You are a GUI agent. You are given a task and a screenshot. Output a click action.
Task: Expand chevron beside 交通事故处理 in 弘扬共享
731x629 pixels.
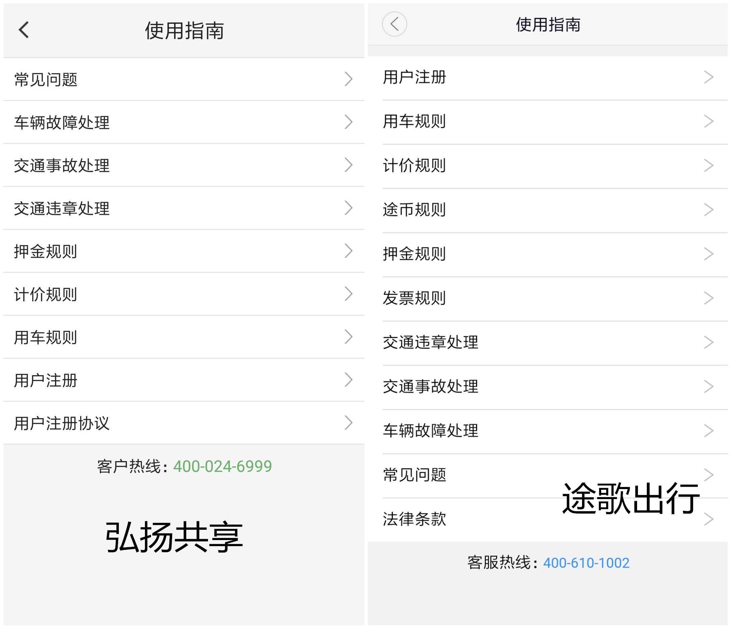pyautogui.click(x=349, y=165)
